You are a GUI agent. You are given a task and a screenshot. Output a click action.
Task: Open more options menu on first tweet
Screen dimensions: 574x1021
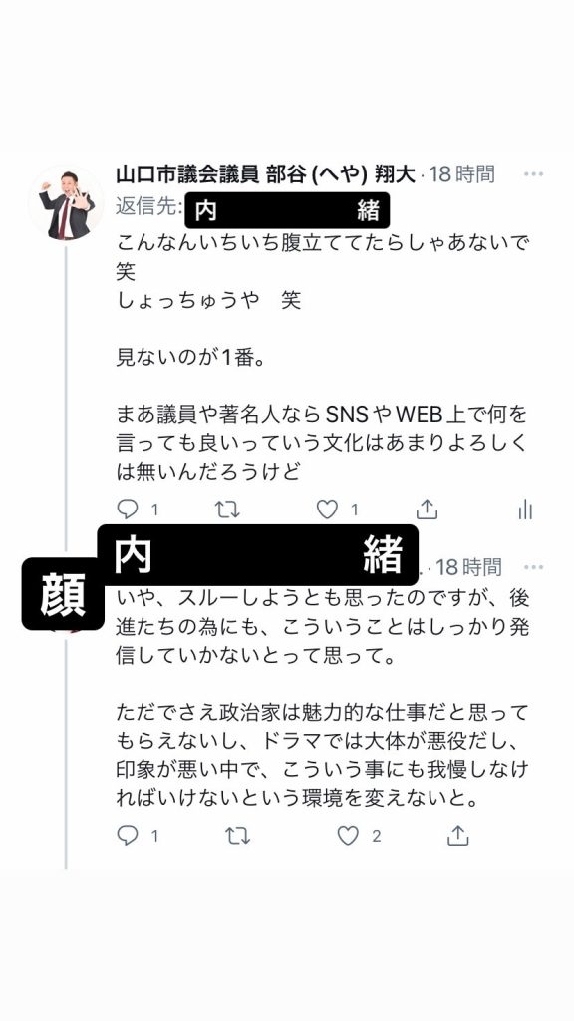click(534, 174)
